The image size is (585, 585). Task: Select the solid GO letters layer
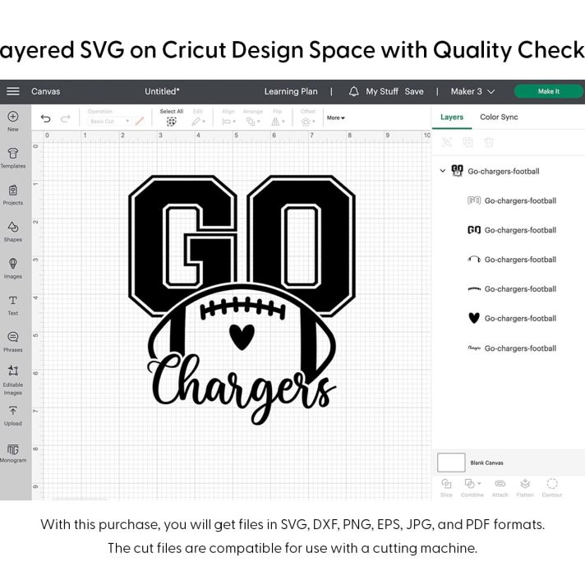pos(512,230)
